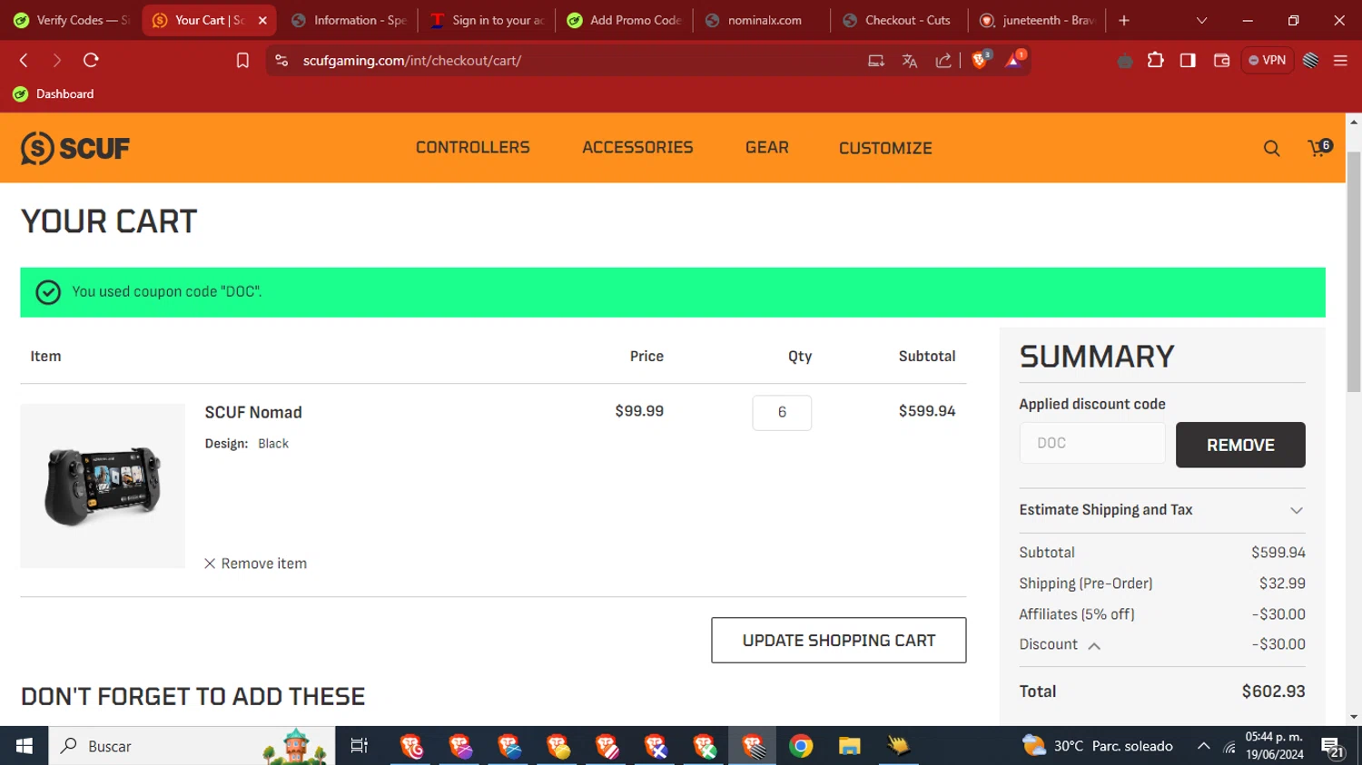Bookmark this page with the bookmark icon
1362x765 pixels.
coord(242,61)
